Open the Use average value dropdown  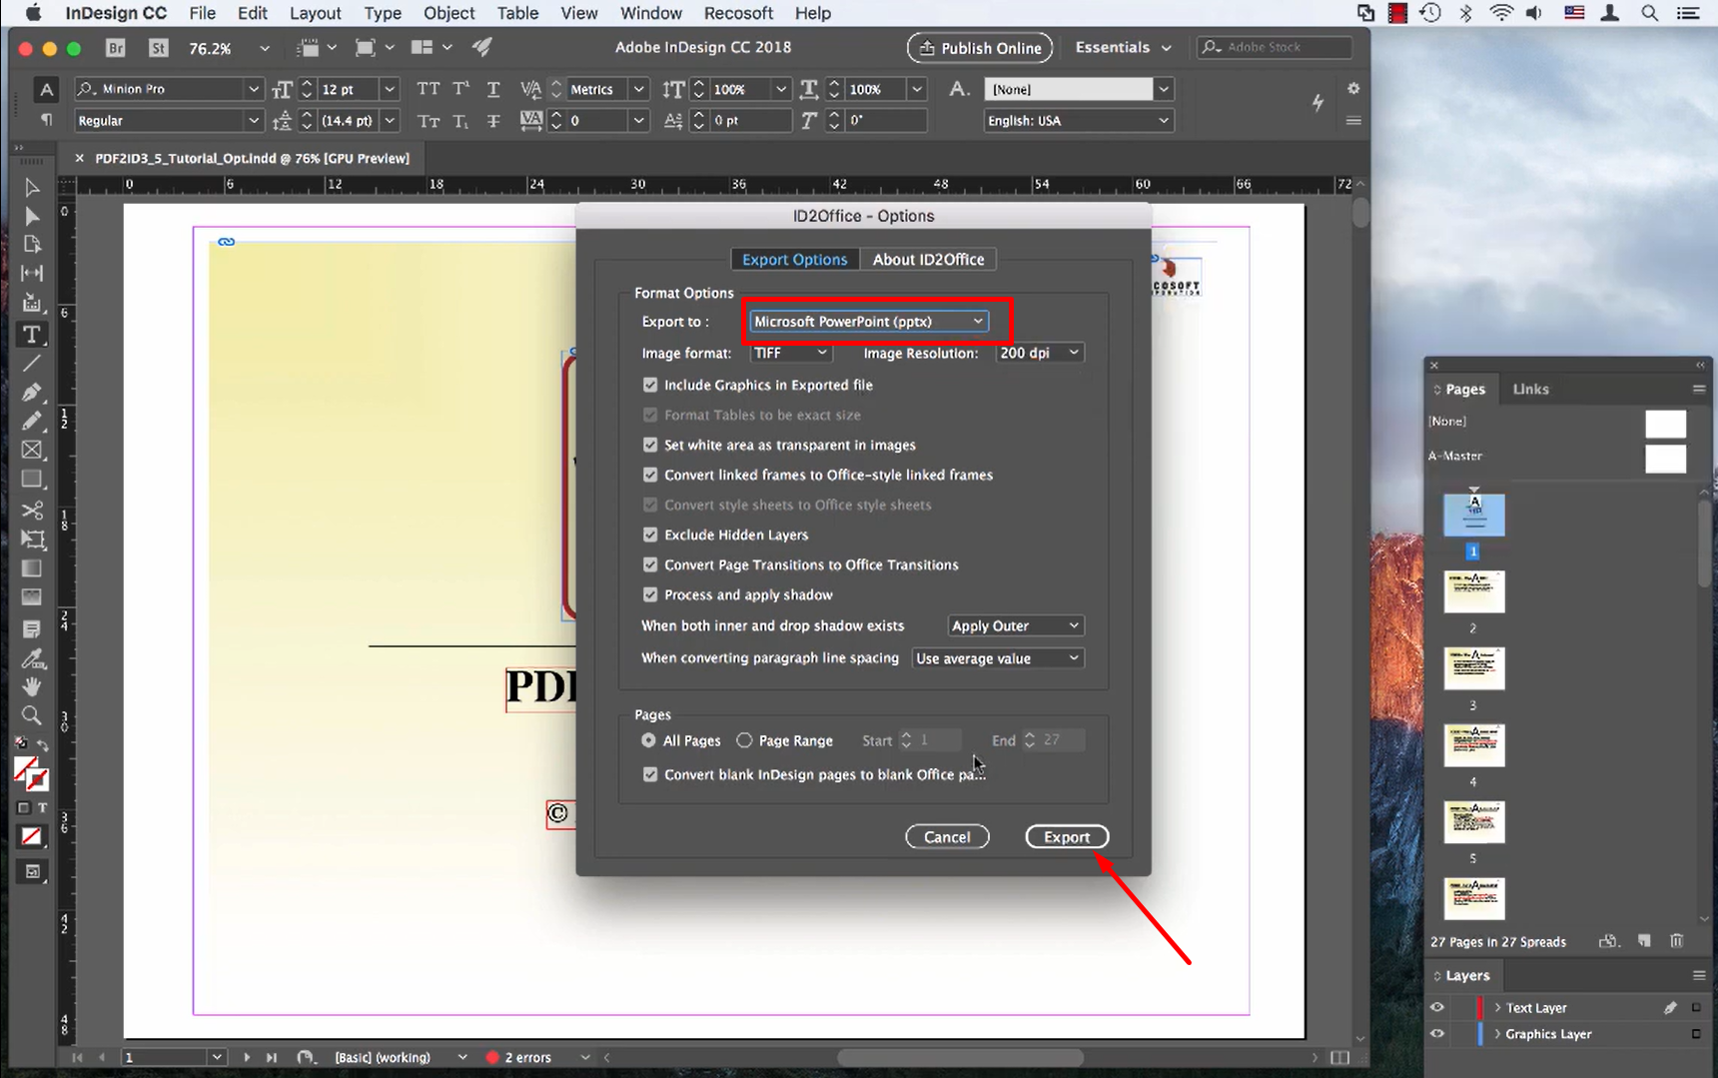pos(998,658)
